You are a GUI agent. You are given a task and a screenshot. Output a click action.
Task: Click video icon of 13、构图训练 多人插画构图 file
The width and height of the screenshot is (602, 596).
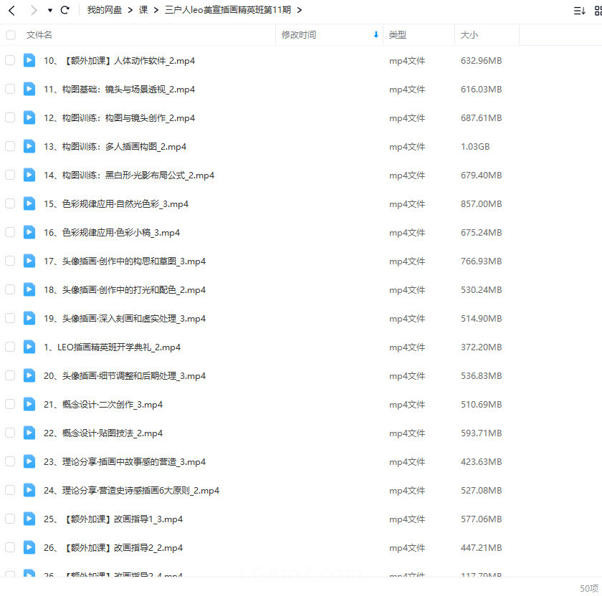pos(29,146)
